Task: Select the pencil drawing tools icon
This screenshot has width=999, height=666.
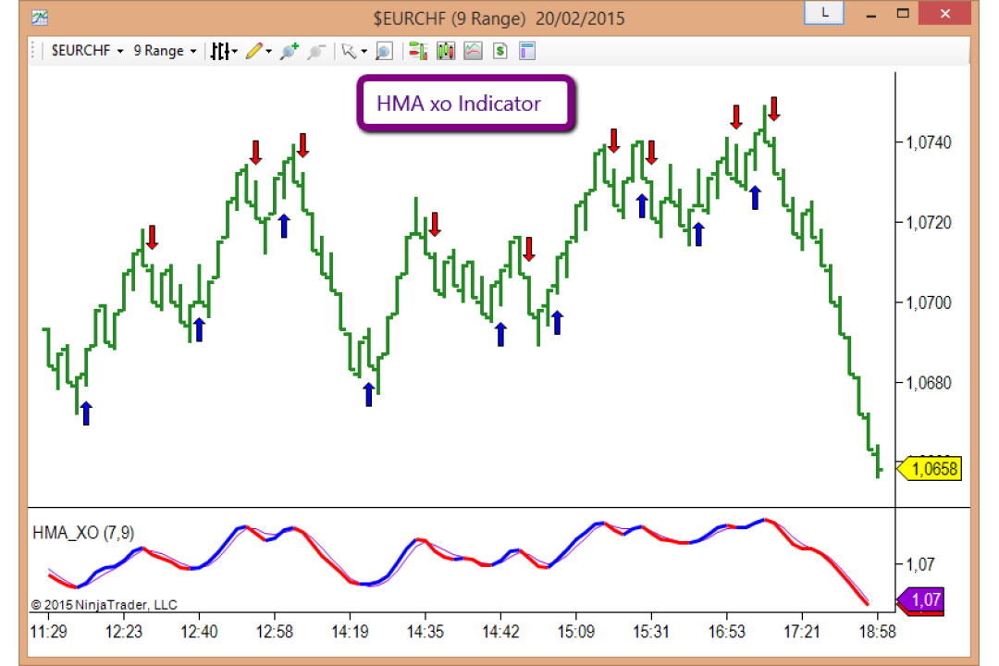Action: click(x=254, y=51)
